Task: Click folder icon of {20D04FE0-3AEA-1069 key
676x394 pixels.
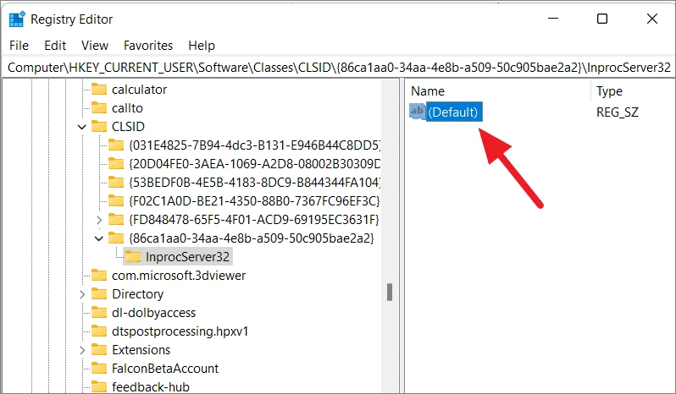Action: point(116,164)
